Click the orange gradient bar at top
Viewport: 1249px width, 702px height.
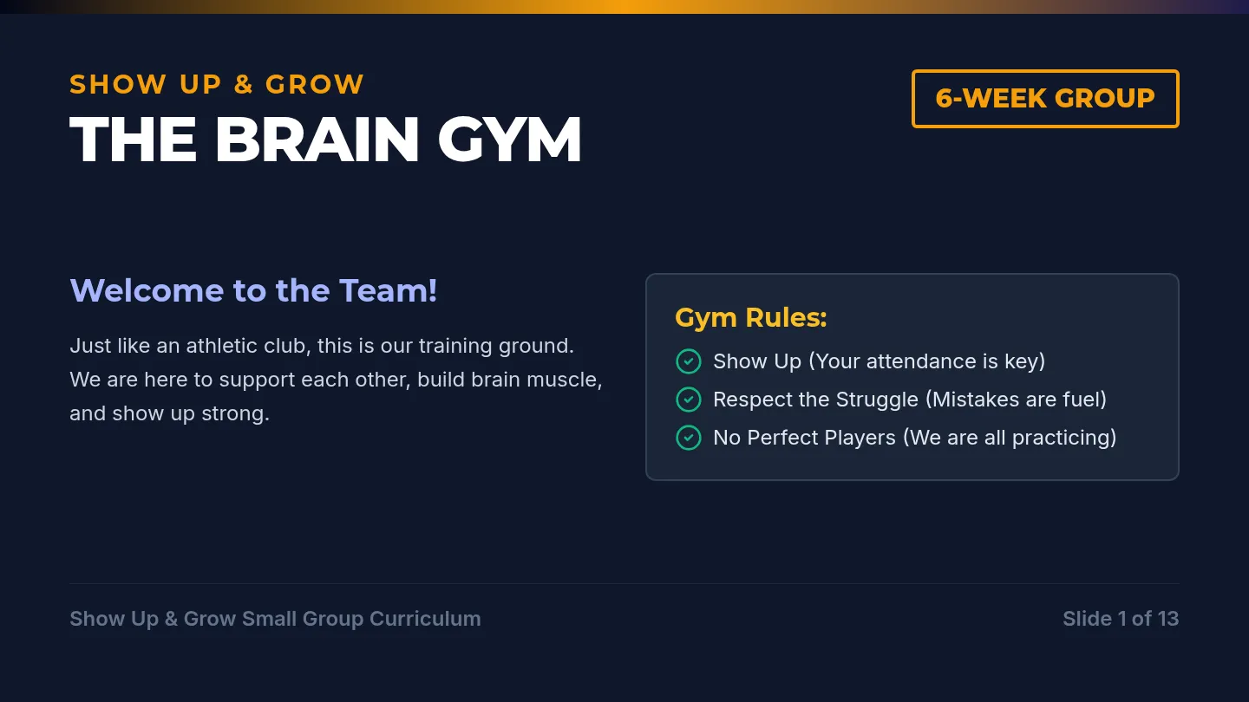(x=624, y=7)
